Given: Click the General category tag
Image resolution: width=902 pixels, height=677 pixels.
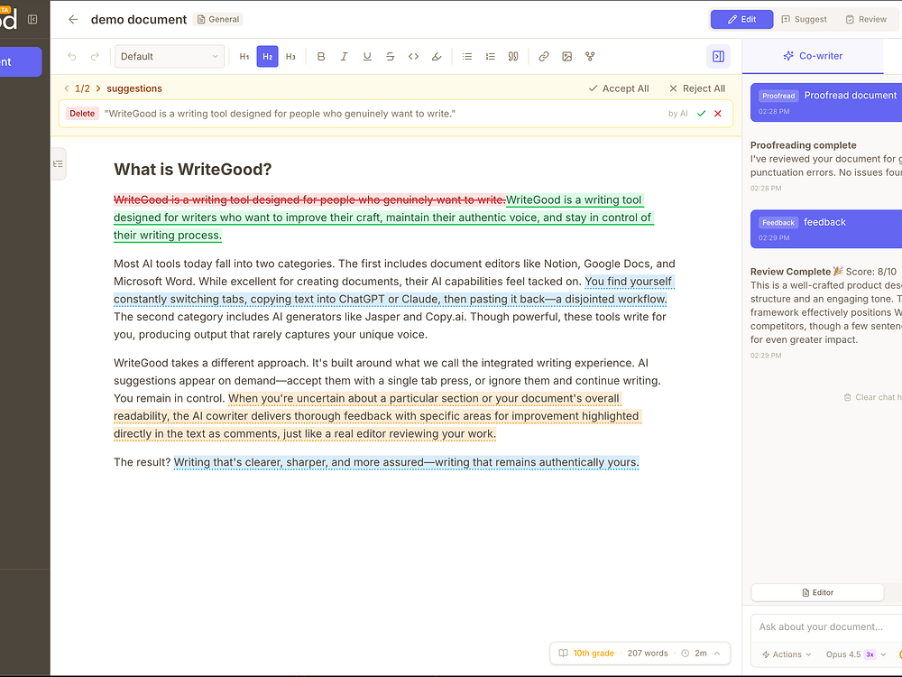Looking at the screenshot, I should [x=218, y=20].
